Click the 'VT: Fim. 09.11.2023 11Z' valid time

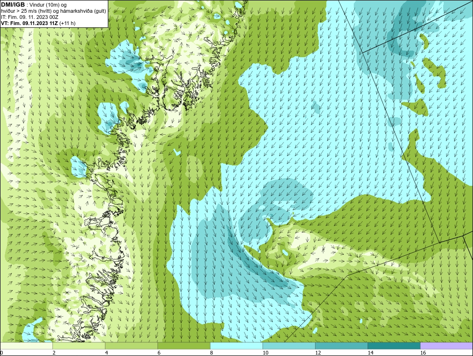[x=30, y=23]
